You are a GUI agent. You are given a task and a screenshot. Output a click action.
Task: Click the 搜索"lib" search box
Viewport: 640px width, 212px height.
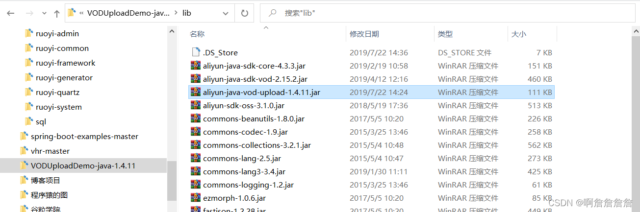click(450, 13)
